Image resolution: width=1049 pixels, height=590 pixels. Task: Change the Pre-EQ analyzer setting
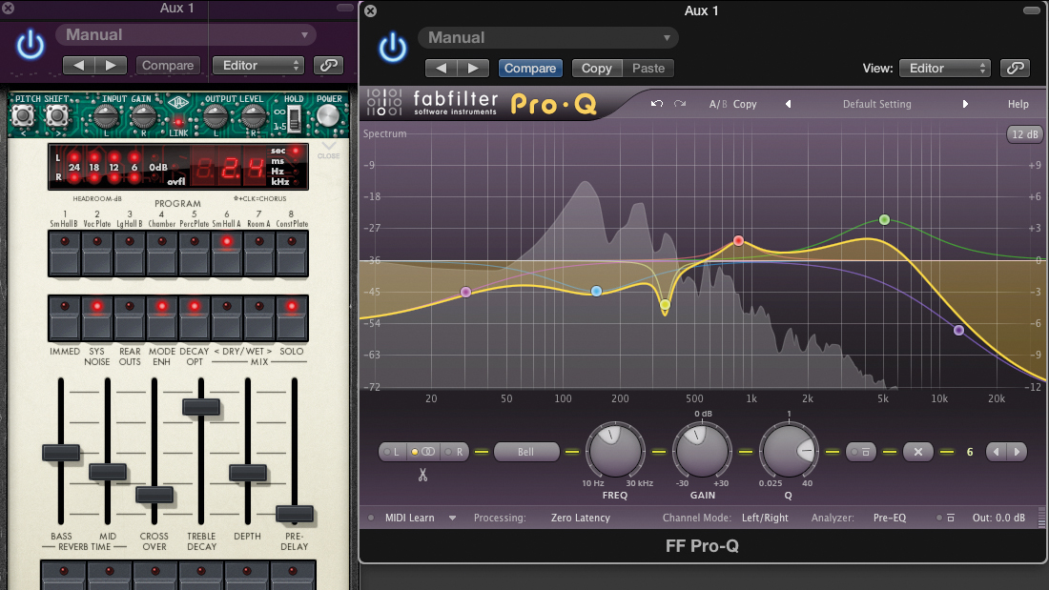click(889, 518)
